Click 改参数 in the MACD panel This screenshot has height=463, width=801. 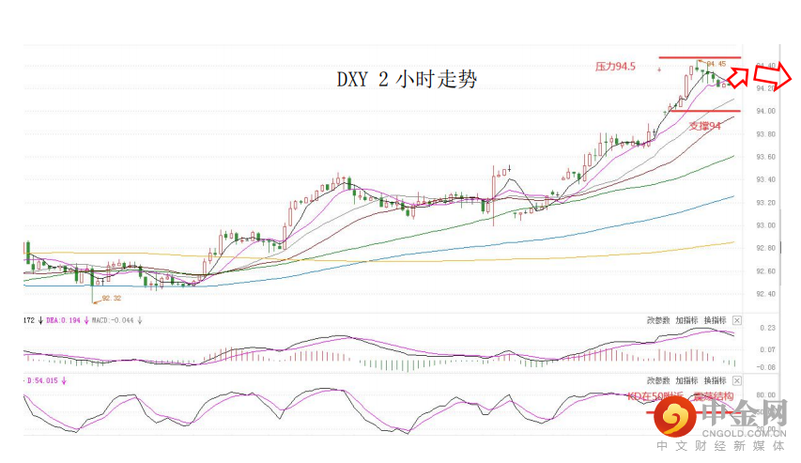658,320
